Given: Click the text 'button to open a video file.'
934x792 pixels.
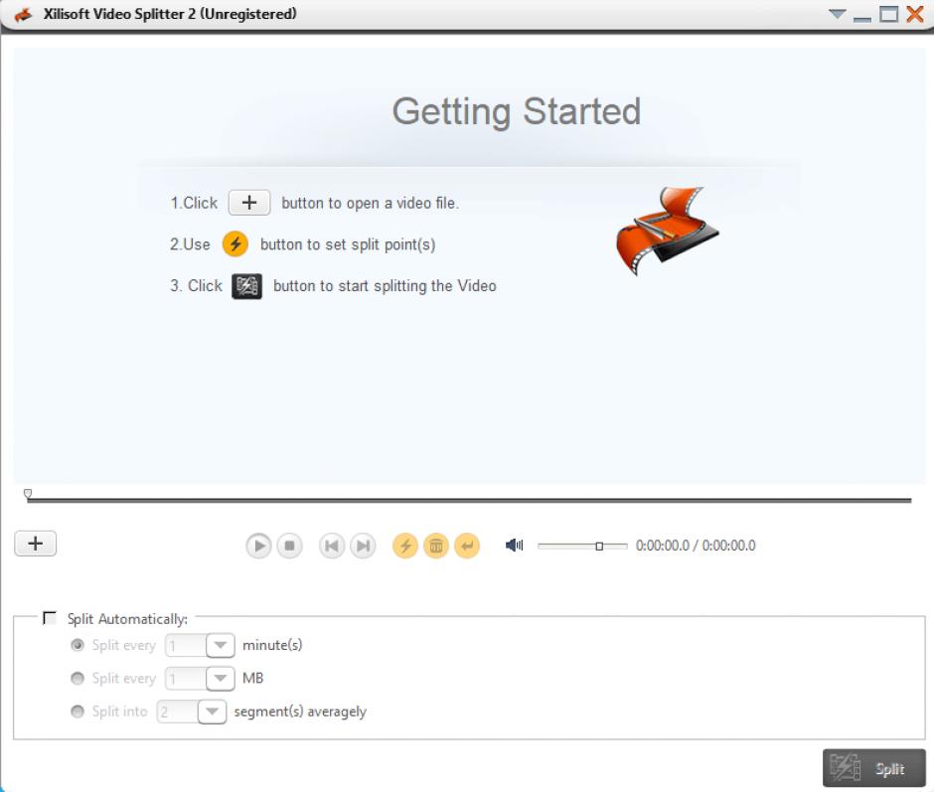Looking at the screenshot, I should coord(370,203).
